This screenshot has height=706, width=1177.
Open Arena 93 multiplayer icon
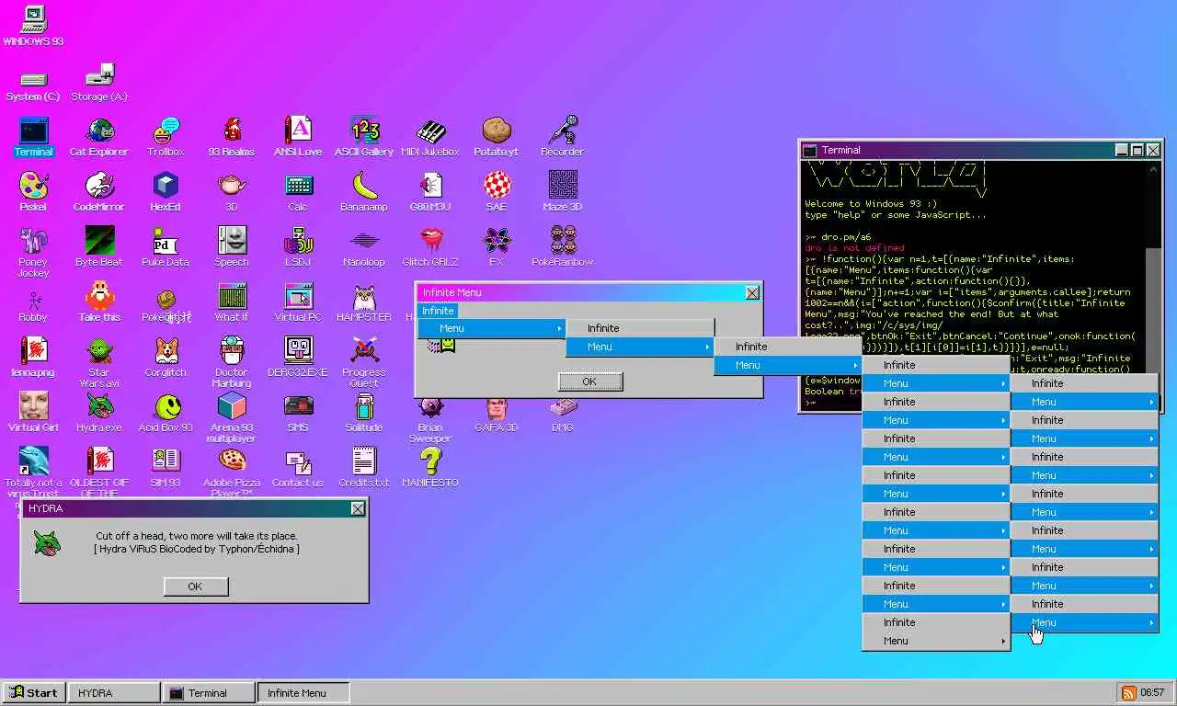232,416
